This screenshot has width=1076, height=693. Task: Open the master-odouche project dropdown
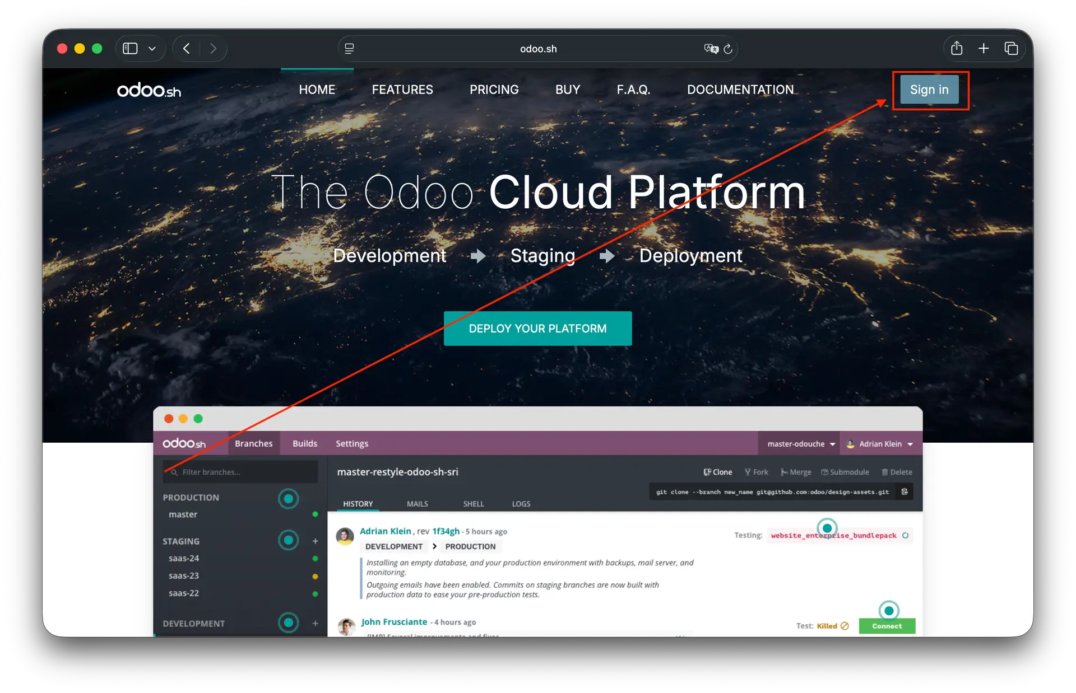[x=801, y=444]
